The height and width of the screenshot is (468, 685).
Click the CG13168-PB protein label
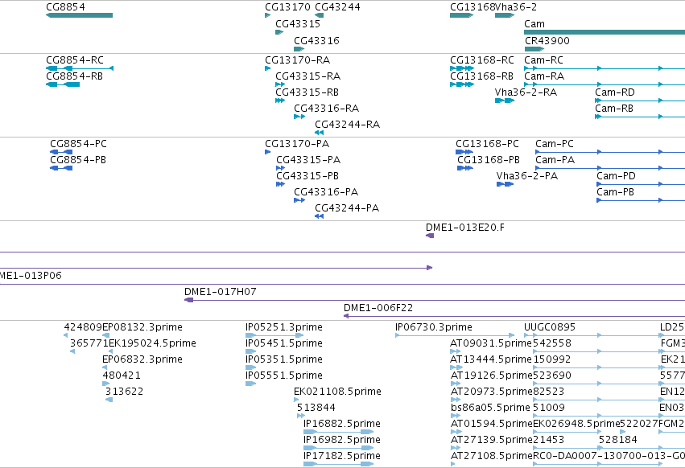(489, 160)
